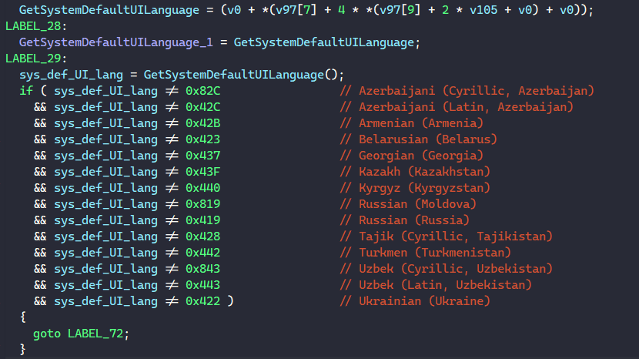639x359 pixels.
Task: Click the Tajik (Cyrillic, Tajikistan) comment
Action: 456,237
